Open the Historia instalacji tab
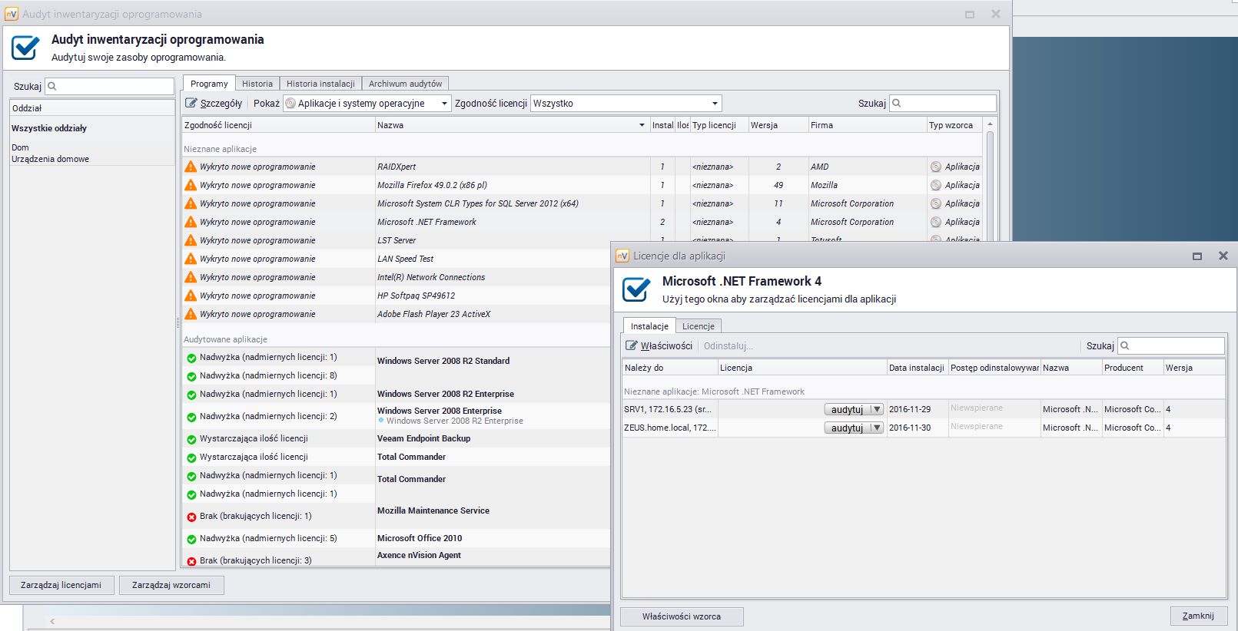 (320, 84)
